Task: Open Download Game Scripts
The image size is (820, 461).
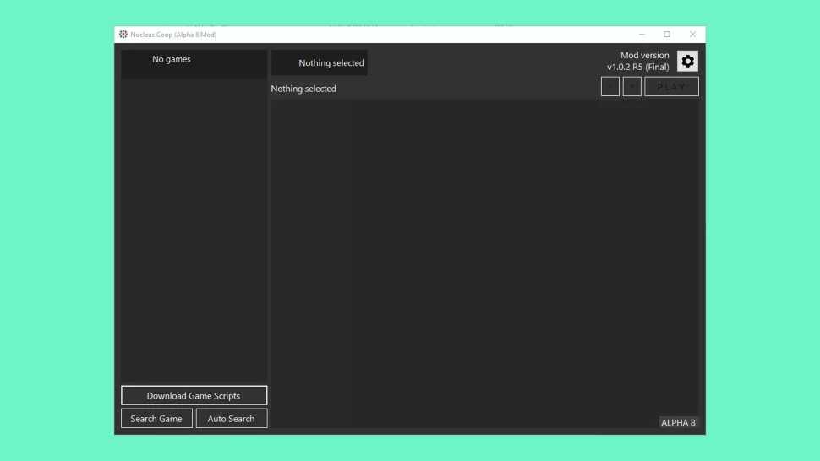Action: coord(194,395)
